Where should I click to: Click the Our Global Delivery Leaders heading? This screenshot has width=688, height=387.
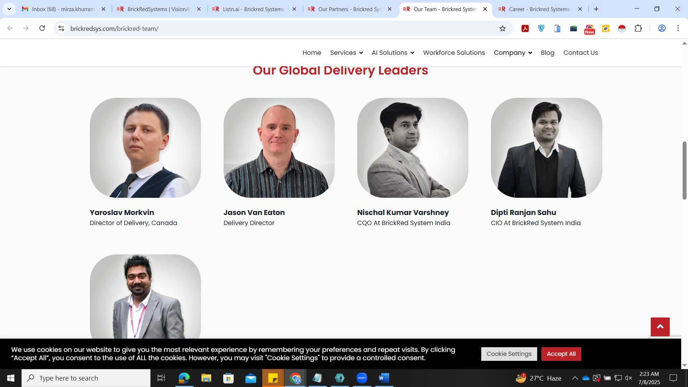[x=340, y=70]
